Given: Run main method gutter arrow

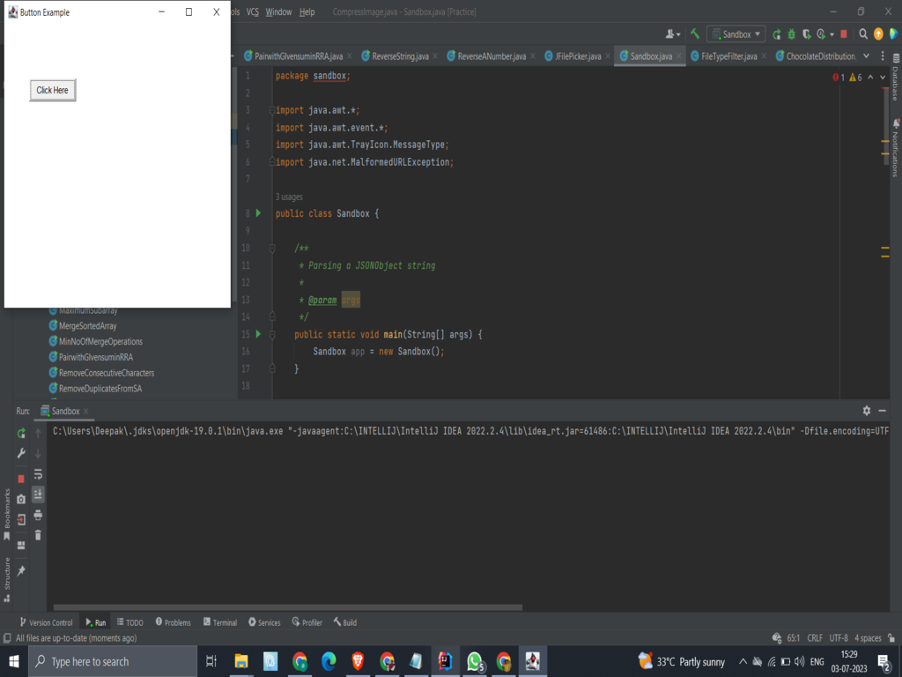Looking at the screenshot, I should [258, 334].
